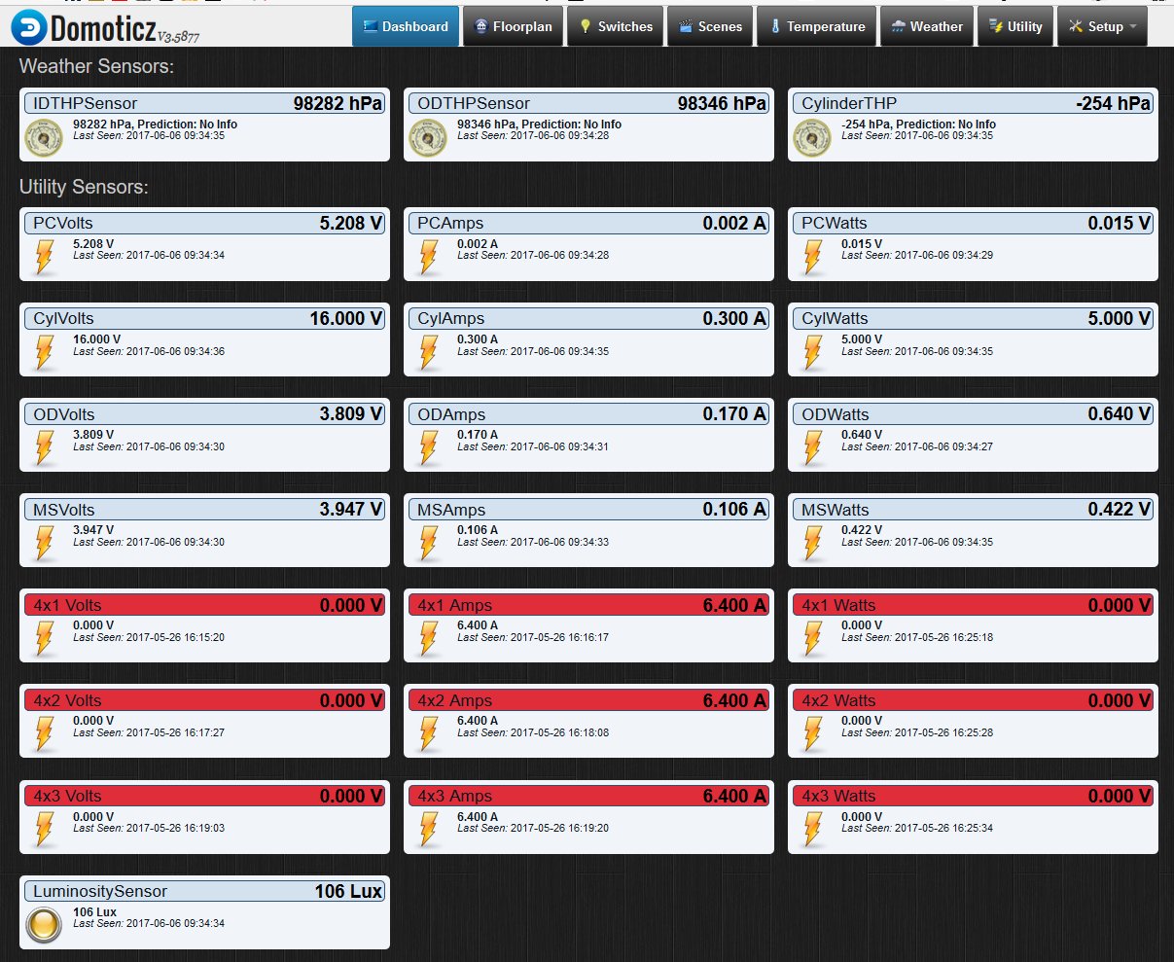This screenshot has width=1174, height=962.
Task: Click the red 4x2 Amps header
Action: click(588, 700)
